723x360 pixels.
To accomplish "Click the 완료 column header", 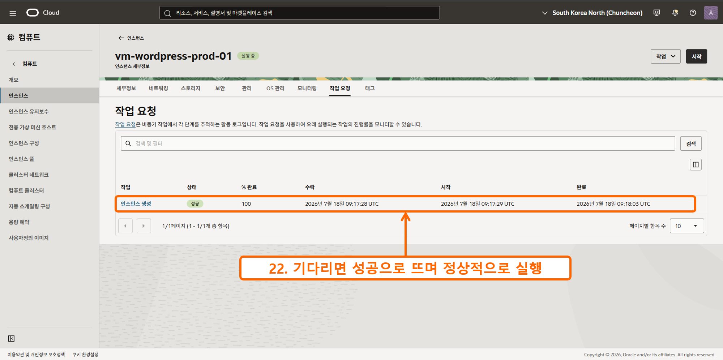I will [x=581, y=187].
